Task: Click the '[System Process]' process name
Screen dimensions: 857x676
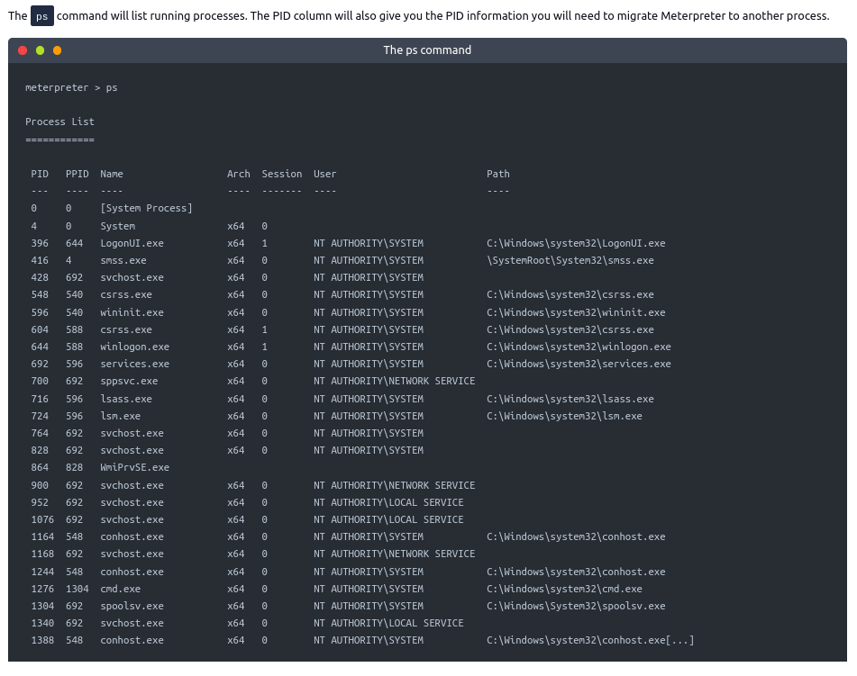Action: tap(147, 209)
